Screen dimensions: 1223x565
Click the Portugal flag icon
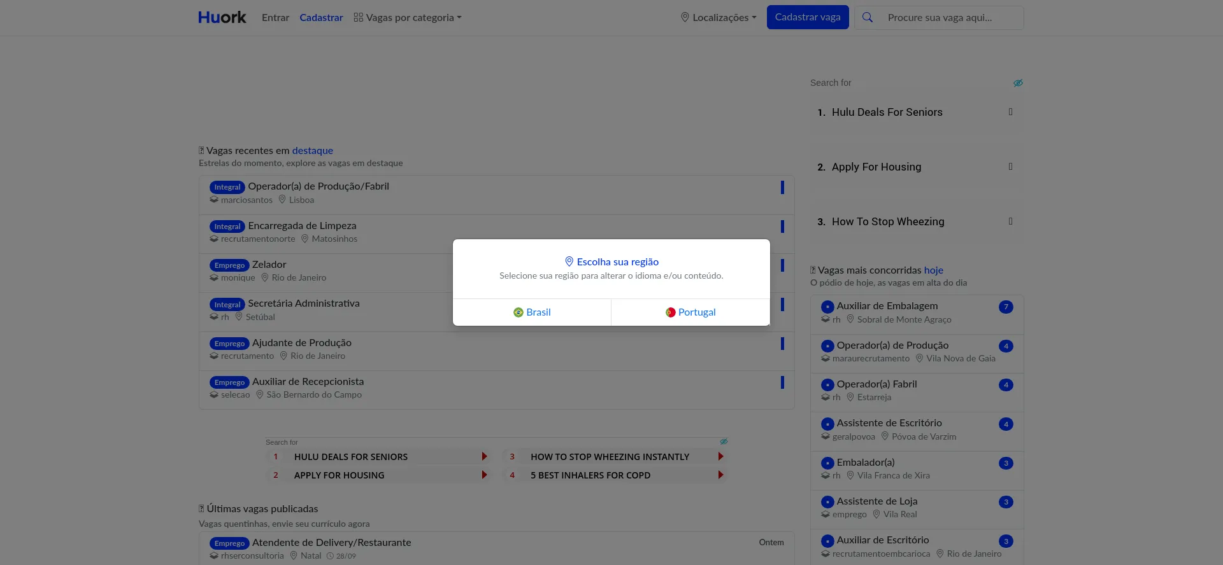pyautogui.click(x=671, y=312)
